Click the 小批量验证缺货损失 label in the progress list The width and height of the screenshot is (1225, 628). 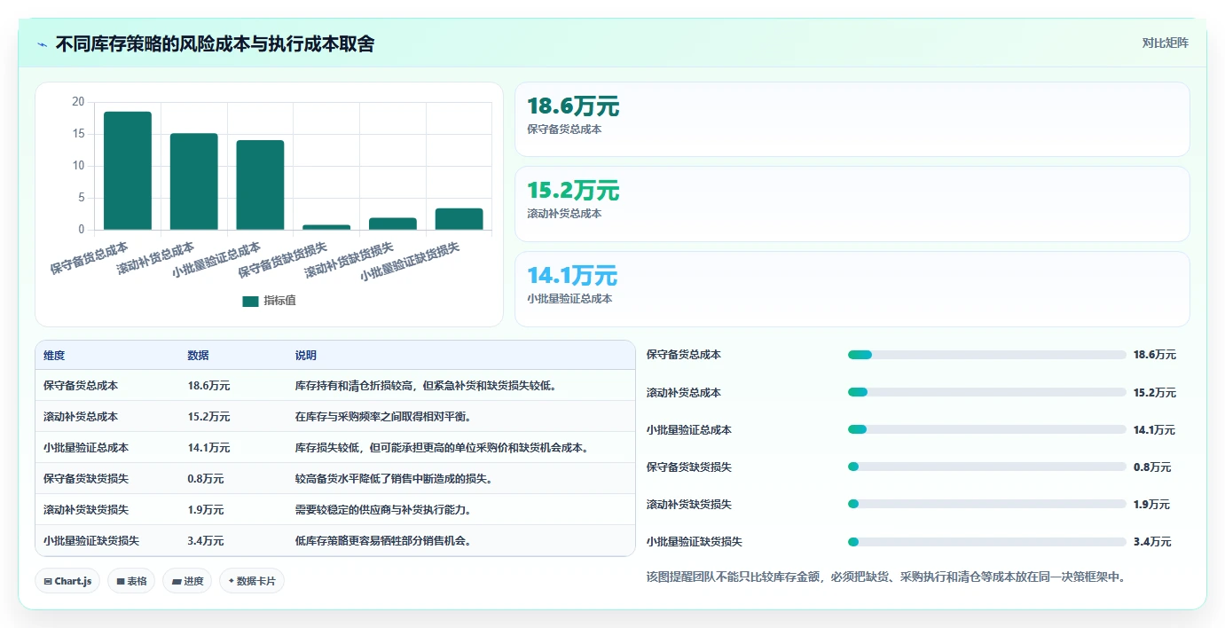(x=695, y=541)
